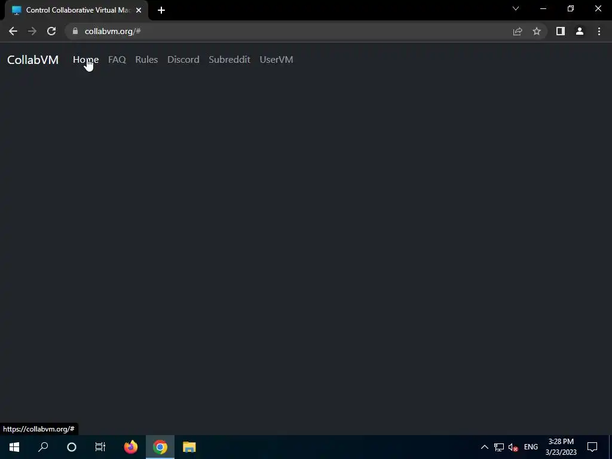
Task: Show hidden system tray icons
Action: [x=484, y=447]
